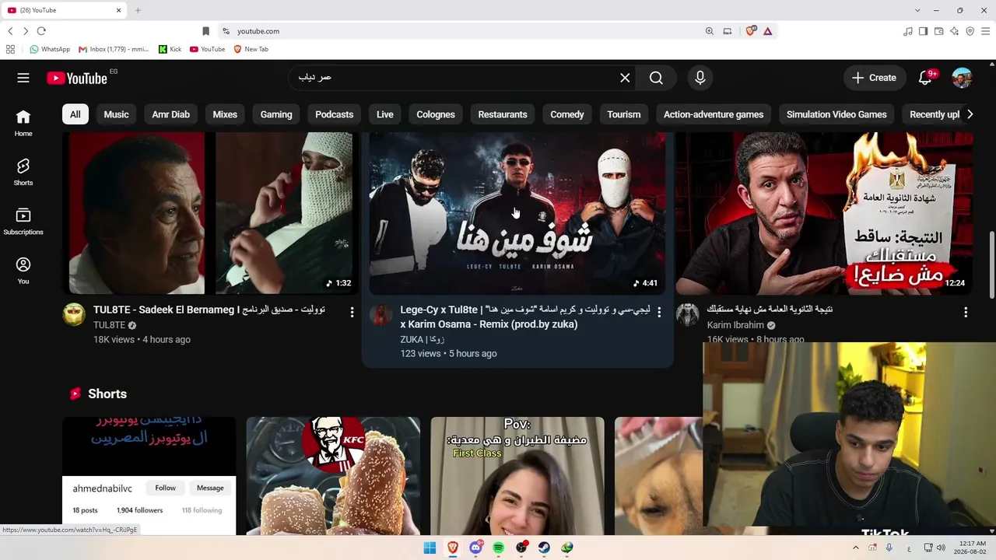The width and height of the screenshot is (996, 560).
Task: Open Spotify from the taskbar
Action: (x=498, y=548)
